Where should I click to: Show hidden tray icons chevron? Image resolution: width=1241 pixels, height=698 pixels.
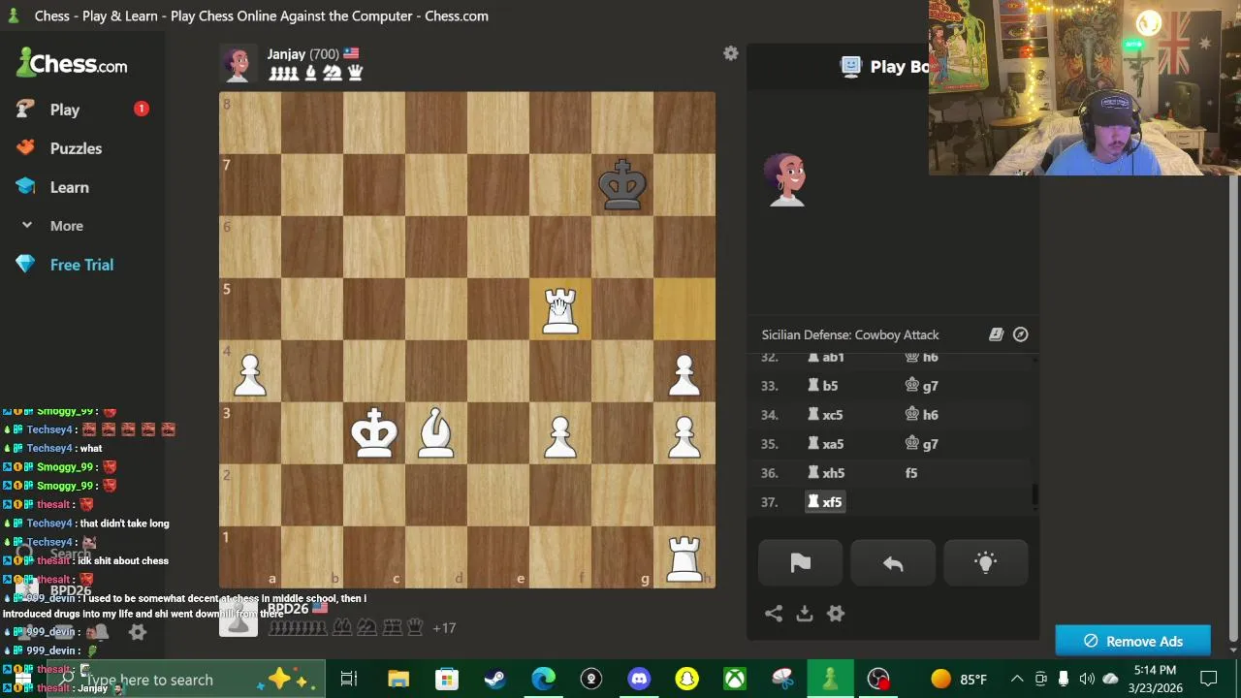pos(1017,679)
